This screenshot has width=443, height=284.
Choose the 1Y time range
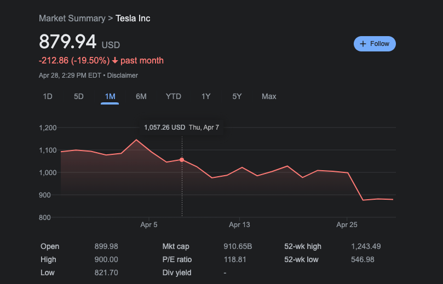206,96
